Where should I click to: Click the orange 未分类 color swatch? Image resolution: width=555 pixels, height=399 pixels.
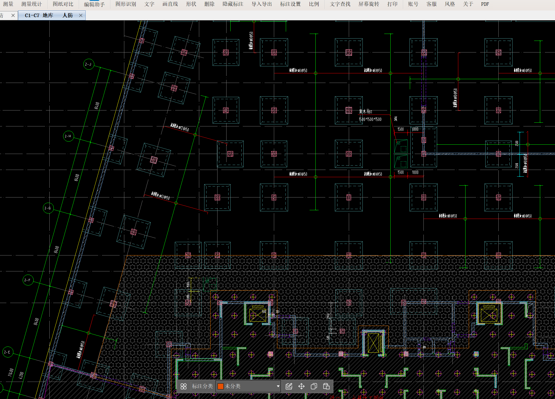(x=220, y=386)
